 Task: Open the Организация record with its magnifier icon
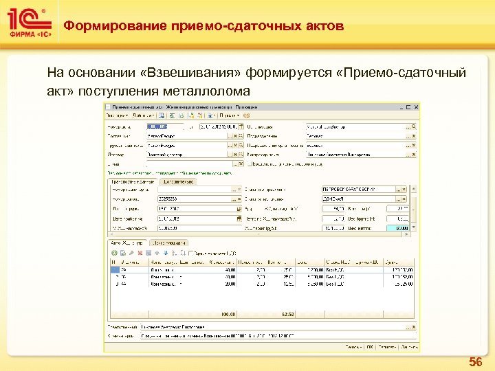coord(414,127)
